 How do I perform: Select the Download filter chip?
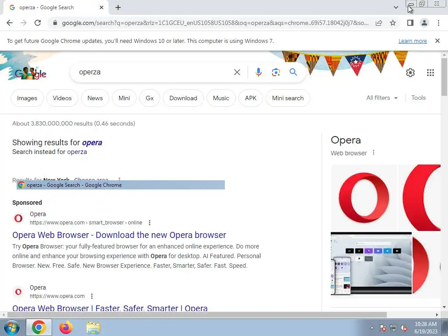183,98
